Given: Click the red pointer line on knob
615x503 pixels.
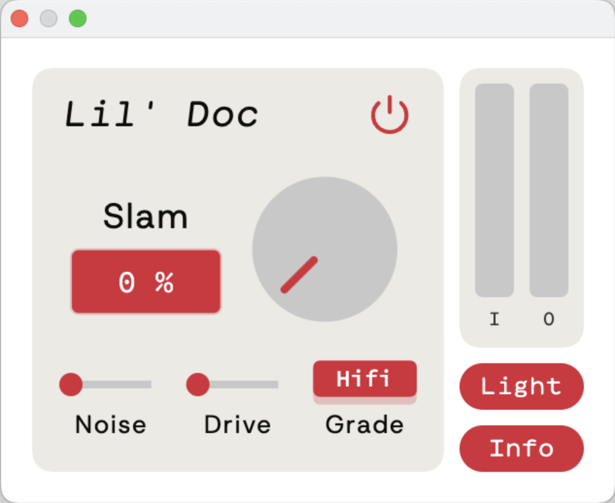Looking at the screenshot, I should coord(299,275).
